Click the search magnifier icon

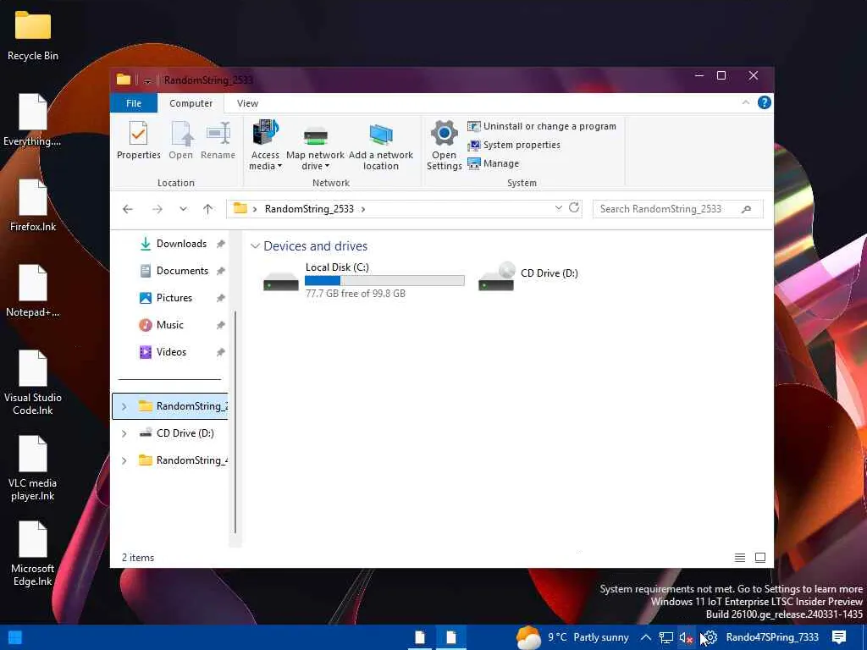746,209
